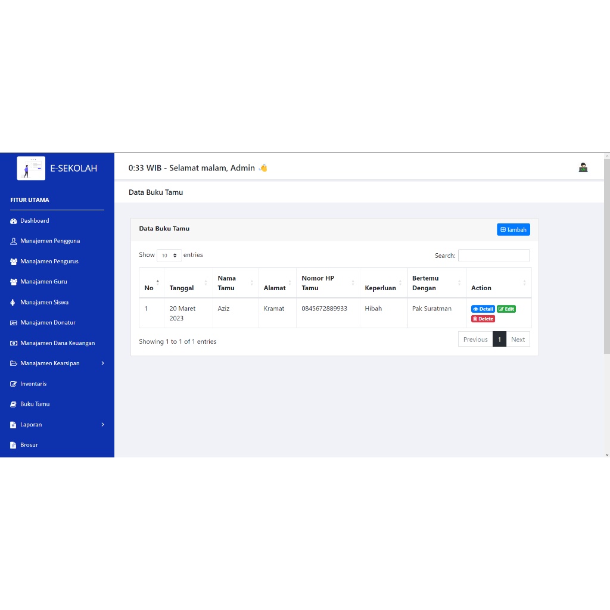Open the Show entries dropdown

(169, 255)
